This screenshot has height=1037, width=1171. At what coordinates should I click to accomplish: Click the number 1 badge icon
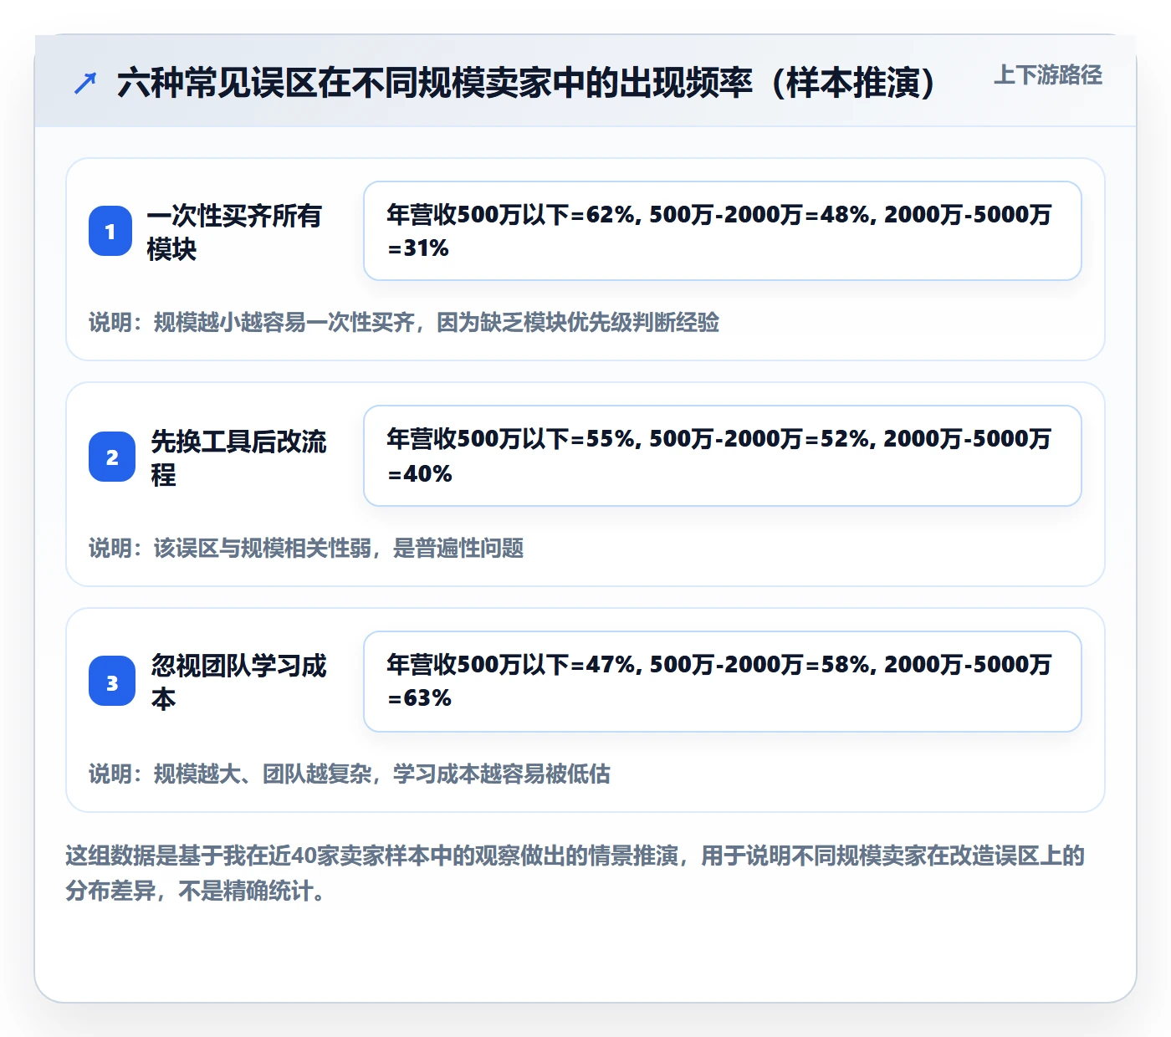click(110, 231)
